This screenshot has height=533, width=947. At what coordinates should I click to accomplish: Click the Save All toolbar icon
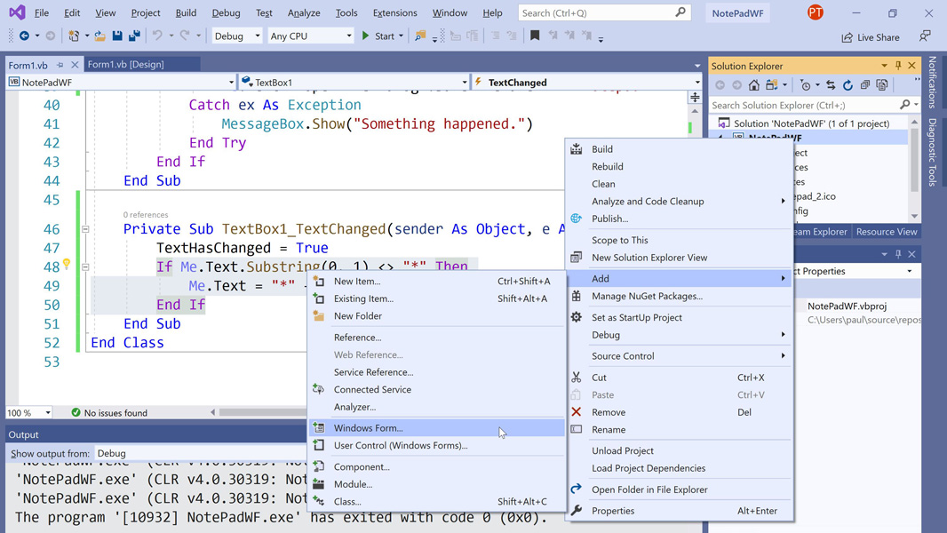pyautogui.click(x=134, y=36)
